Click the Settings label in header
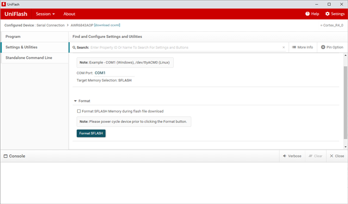This screenshot has width=348, height=204. click(x=338, y=14)
